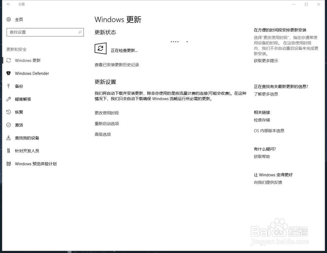Open 查看已安装更新历史记录 link
Screen dimensions: 327x253
point(117,65)
